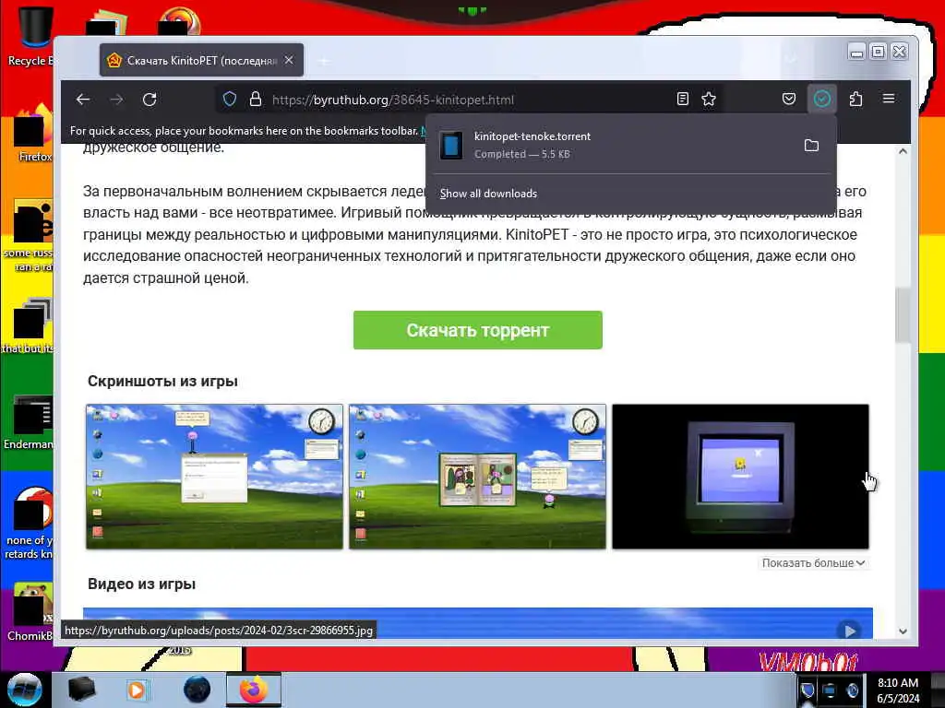Select the ChomikBox desktop icon

click(x=30, y=611)
